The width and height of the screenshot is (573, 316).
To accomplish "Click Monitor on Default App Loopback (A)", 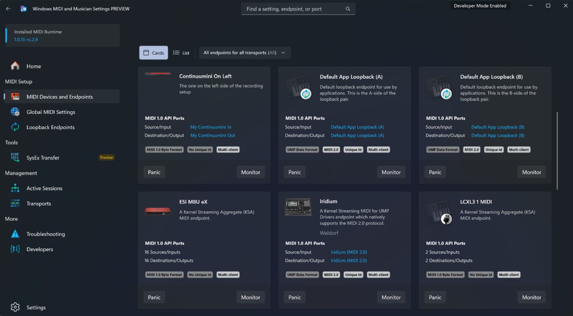I will click(391, 172).
